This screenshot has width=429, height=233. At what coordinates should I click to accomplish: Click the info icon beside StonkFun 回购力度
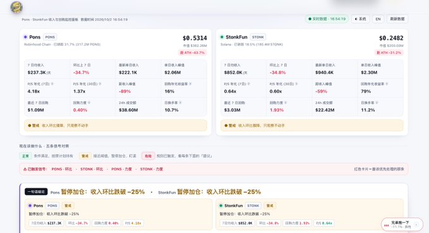coord(286,103)
